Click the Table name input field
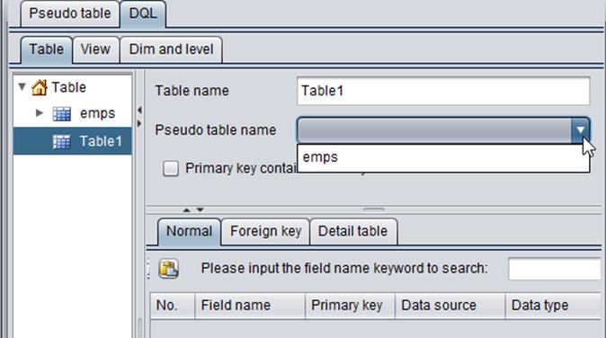This screenshot has height=338, width=606. coord(443,91)
